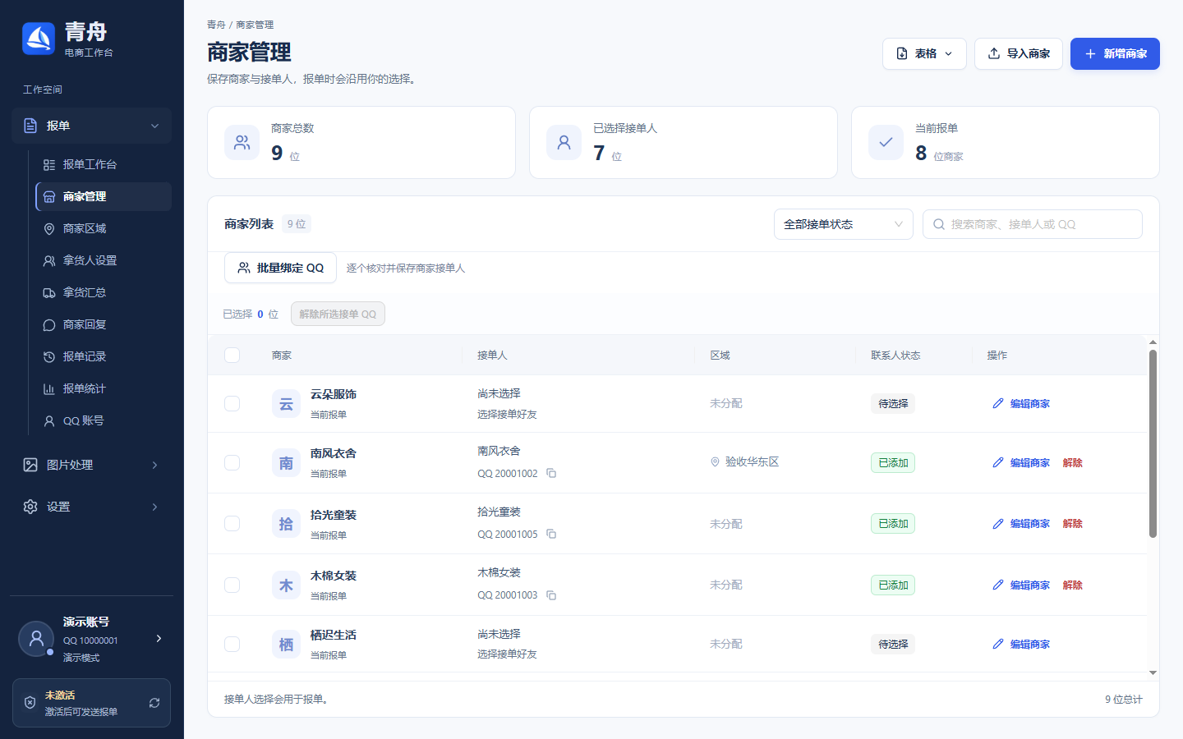
Task: Expand the 设置 sidebar section
Action: (92, 507)
